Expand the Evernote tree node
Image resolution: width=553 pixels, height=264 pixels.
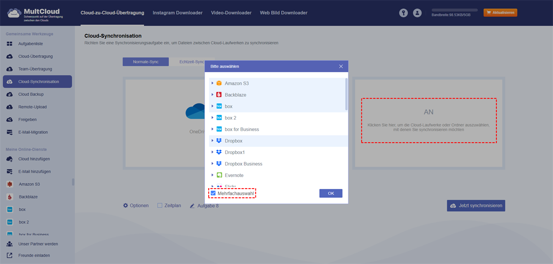(x=212, y=175)
